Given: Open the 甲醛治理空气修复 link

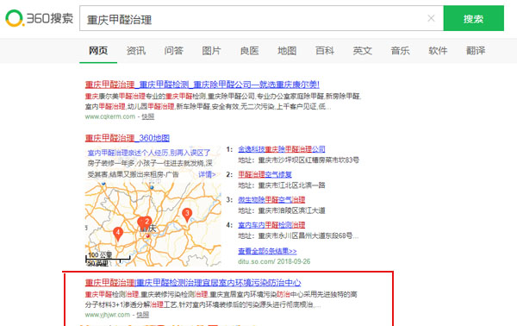Looking at the screenshot, I should pyautogui.click(x=265, y=174).
